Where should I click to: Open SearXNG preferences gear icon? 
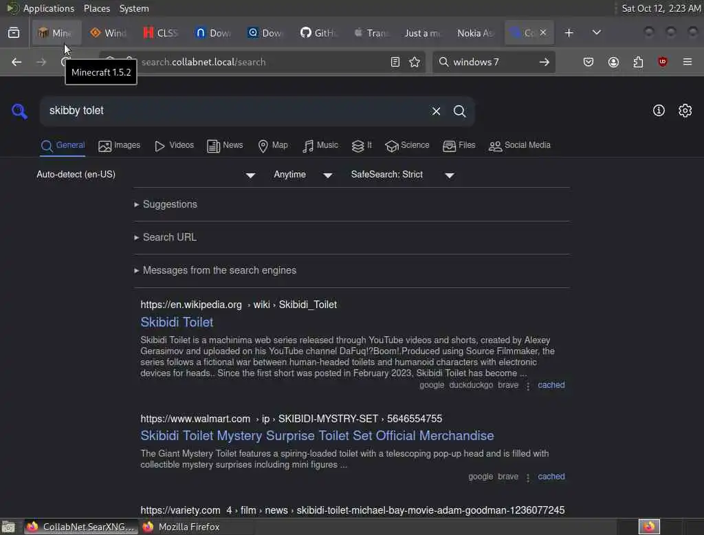tap(685, 111)
